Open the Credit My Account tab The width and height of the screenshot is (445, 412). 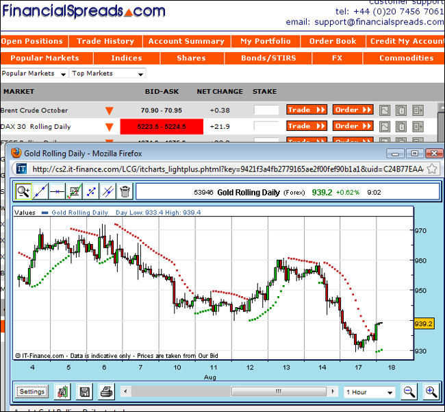pyautogui.click(x=405, y=41)
